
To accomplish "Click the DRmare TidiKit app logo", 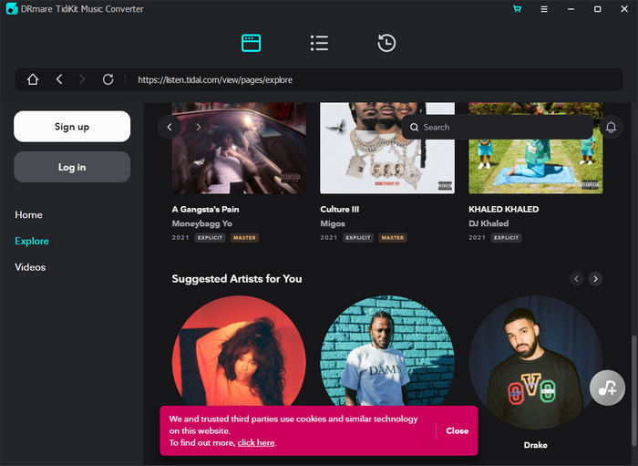I will coord(12,8).
